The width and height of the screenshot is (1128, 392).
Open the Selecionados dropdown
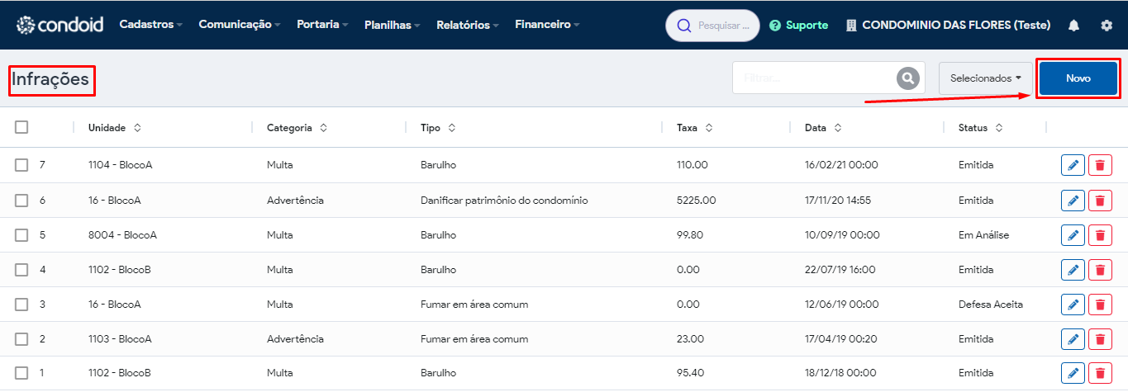coord(986,78)
